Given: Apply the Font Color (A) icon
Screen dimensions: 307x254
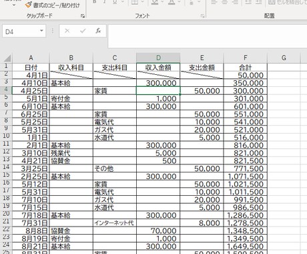Looking at the screenshot, I should click(x=172, y=2).
